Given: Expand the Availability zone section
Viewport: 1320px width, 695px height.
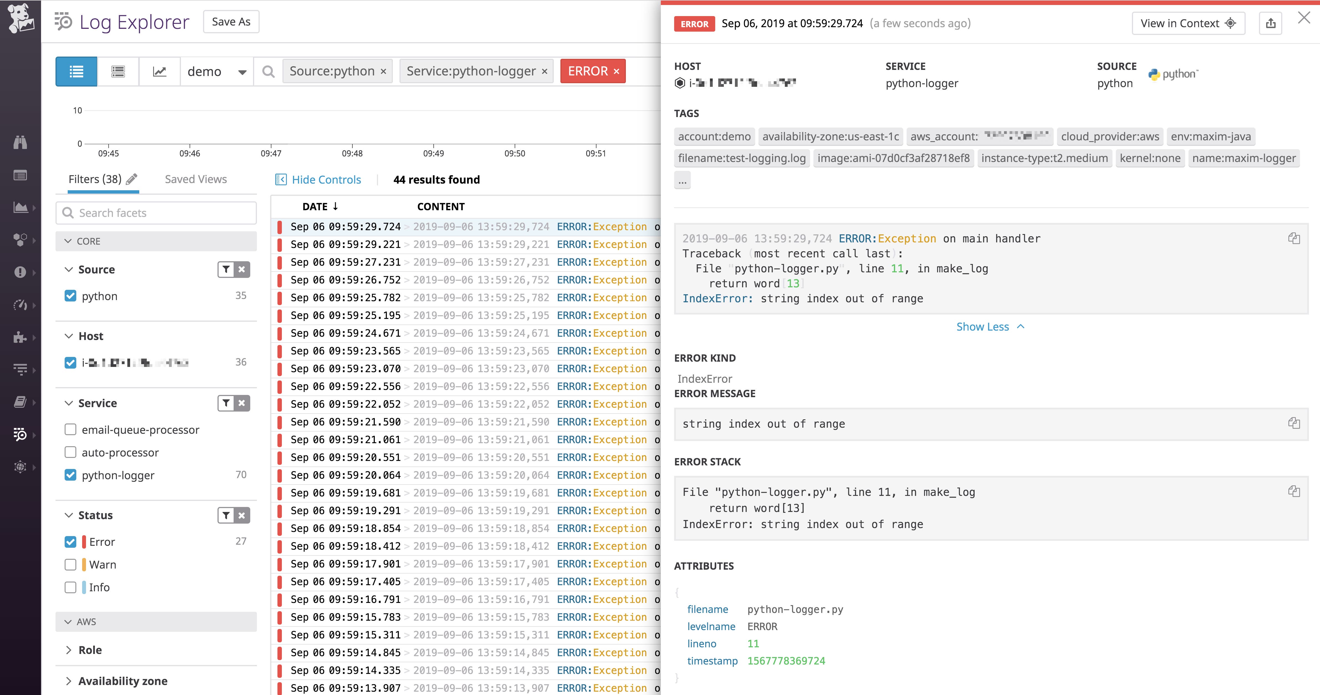Looking at the screenshot, I should (x=122, y=681).
